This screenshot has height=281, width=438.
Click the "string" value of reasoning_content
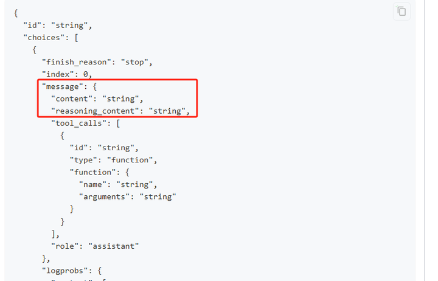point(169,111)
